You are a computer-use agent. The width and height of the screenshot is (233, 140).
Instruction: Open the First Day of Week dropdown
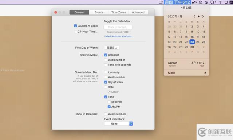click(112, 48)
